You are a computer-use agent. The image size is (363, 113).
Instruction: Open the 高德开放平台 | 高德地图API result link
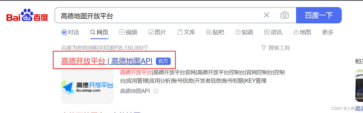(x=107, y=61)
